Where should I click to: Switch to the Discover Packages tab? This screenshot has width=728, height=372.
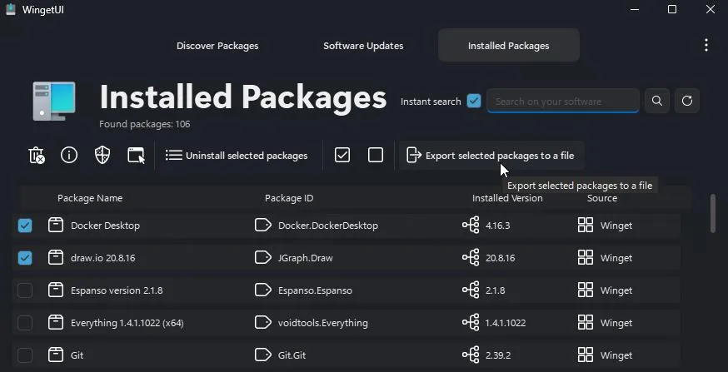pyautogui.click(x=217, y=46)
